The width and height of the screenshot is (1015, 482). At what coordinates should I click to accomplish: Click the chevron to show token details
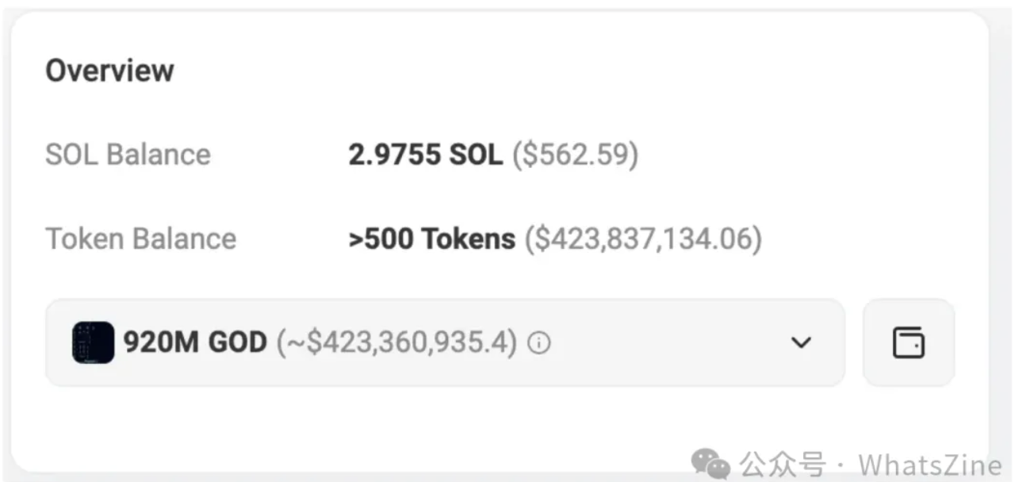[801, 342]
